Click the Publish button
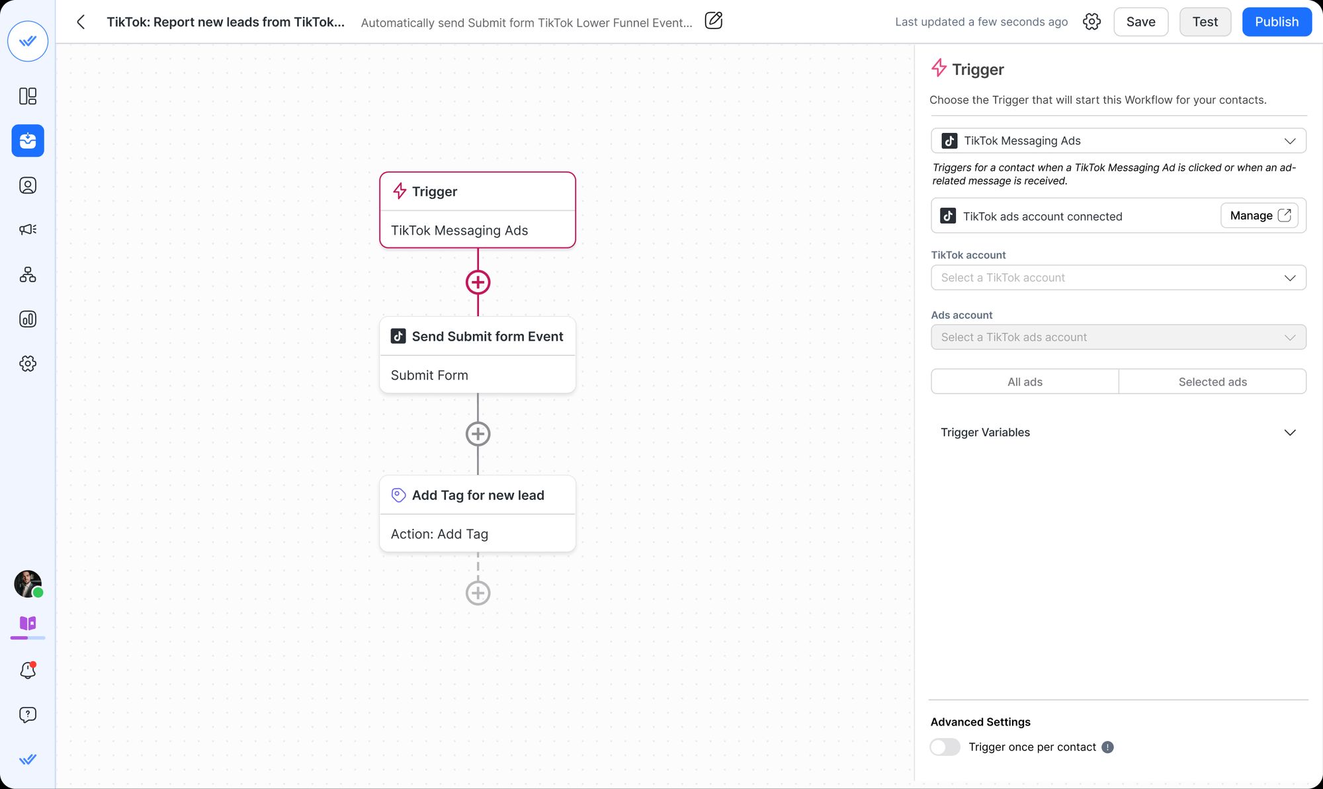1323x789 pixels. point(1277,22)
